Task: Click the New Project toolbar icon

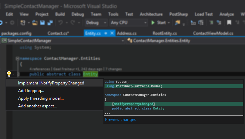Action: pyautogui.click(x=23, y=23)
